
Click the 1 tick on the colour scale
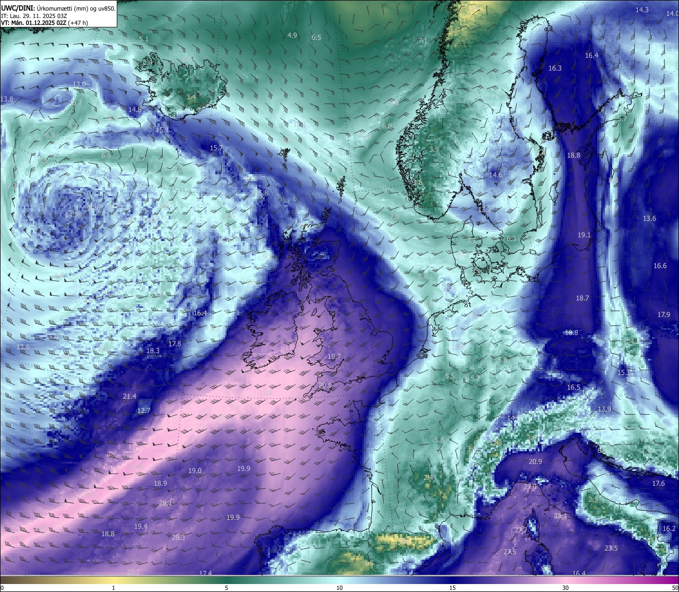(x=114, y=588)
